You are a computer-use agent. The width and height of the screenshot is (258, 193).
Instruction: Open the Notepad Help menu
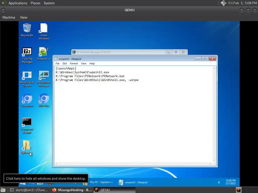click(x=92, y=64)
